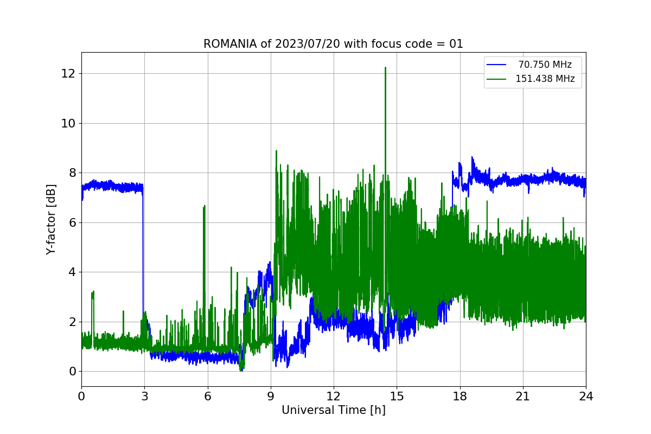This screenshot has width=651, height=434.
Task: Click y-axis tick label 8
Action: pos(72,173)
